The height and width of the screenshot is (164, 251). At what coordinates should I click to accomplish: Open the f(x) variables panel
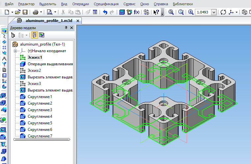click(137, 12)
